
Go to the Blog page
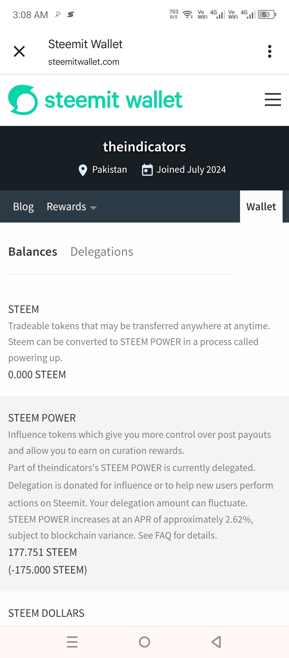(x=24, y=207)
